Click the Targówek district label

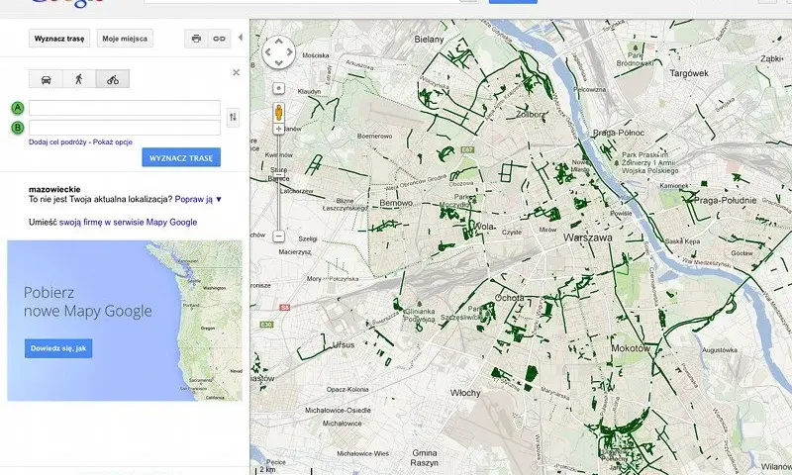point(689,73)
